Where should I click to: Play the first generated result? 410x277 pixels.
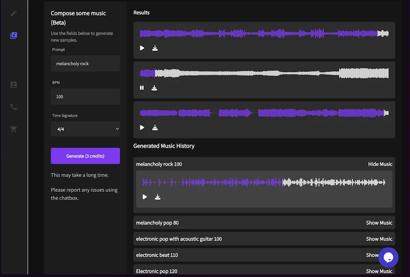[x=142, y=48]
